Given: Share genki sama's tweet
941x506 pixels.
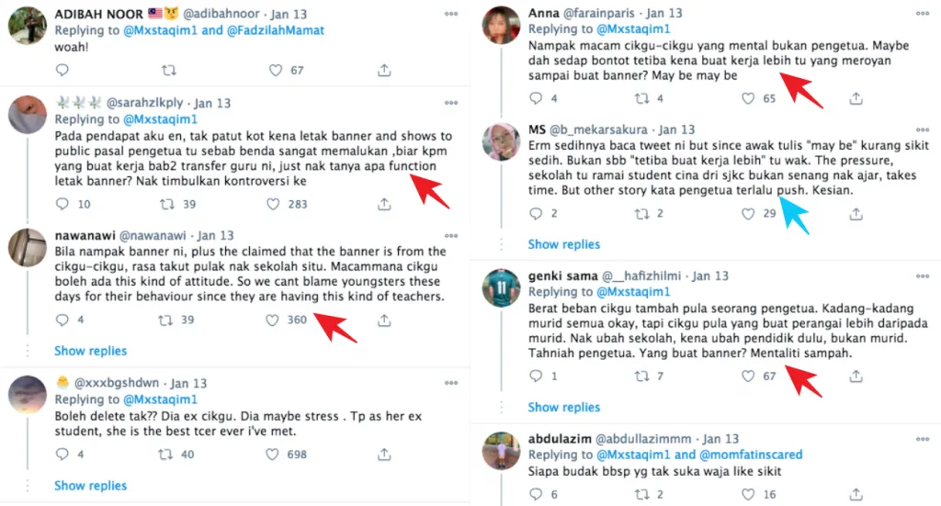Looking at the screenshot, I should point(856,377).
